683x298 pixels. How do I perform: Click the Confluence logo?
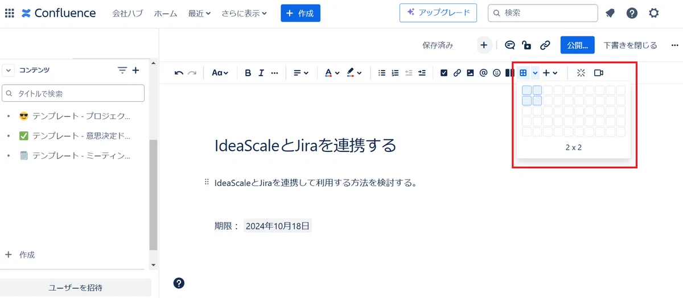[x=59, y=13]
